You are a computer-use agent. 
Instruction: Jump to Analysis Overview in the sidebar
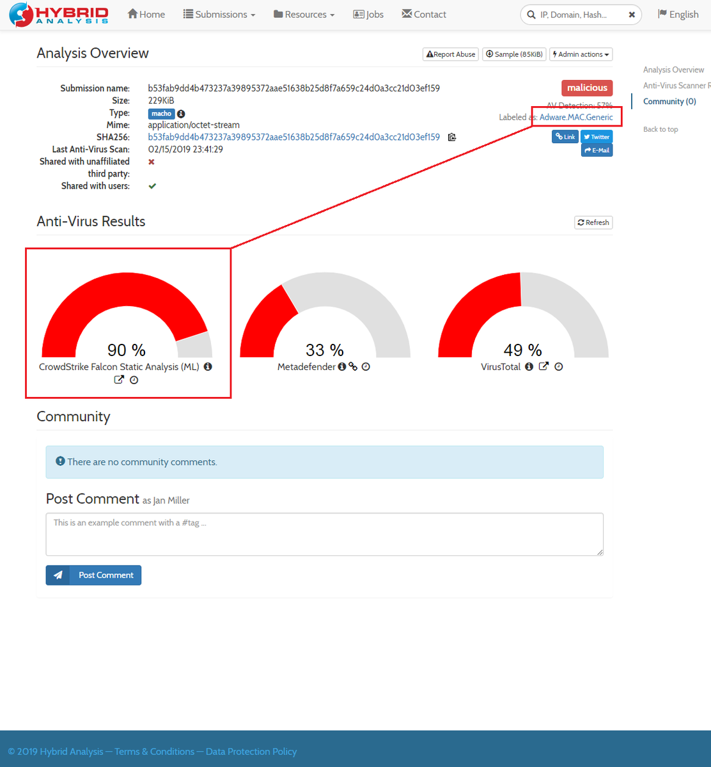point(673,70)
